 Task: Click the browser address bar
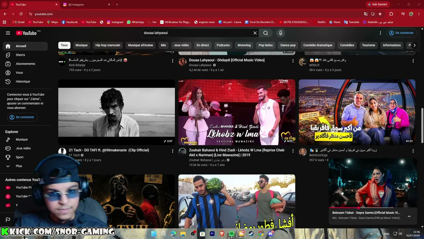pos(195,14)
